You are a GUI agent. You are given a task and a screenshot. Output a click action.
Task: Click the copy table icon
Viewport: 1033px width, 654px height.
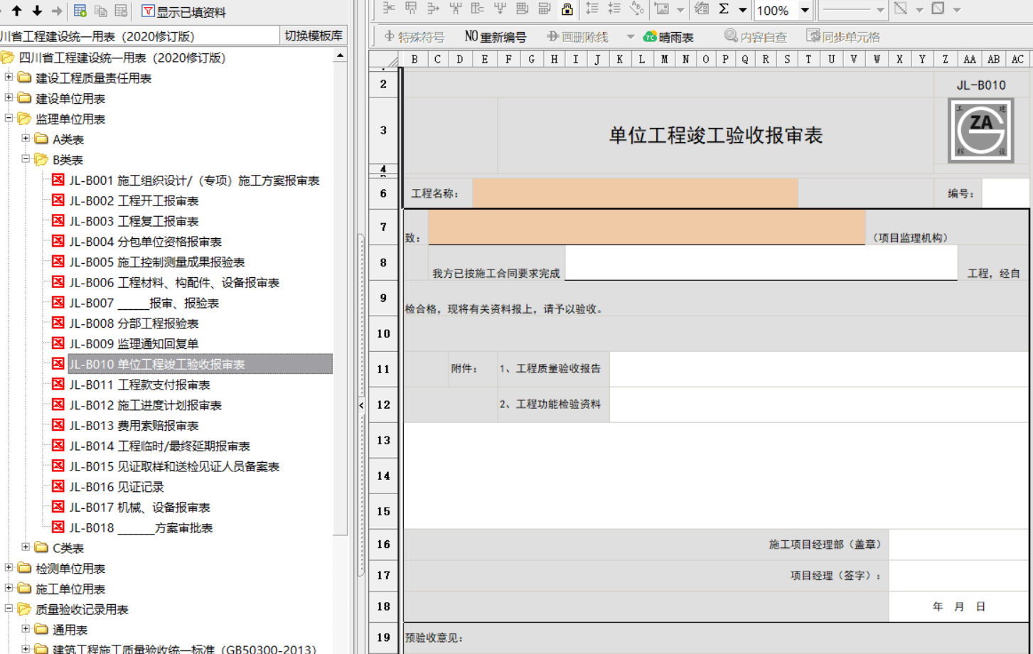click(x=101, y=11)
